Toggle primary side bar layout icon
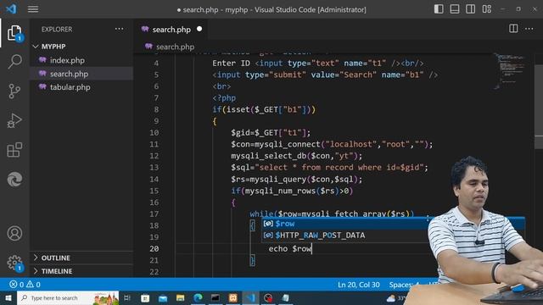Viewport: 543px width, 305px height. pyautogui.click(x=439, y=9)
